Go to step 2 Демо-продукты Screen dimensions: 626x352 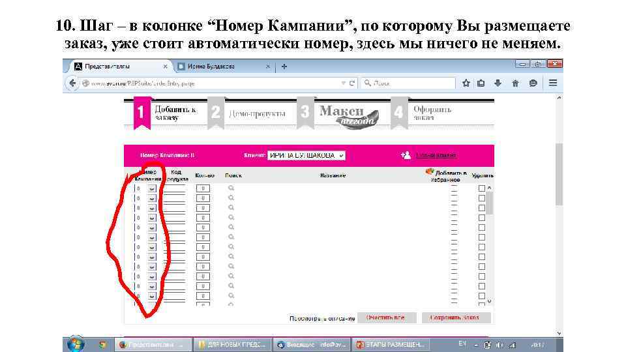click(x=248, y=113)
